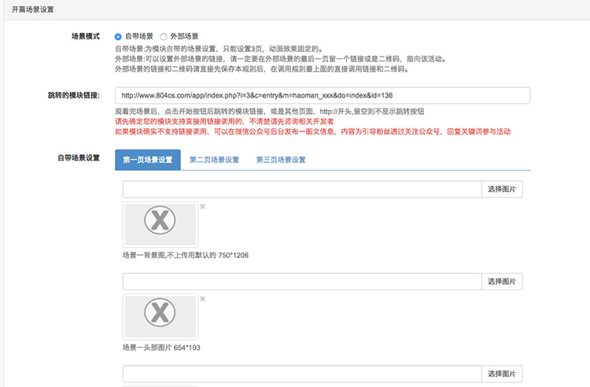Click the text 场景一背景图,不上传用默认的 750*1206

(x=186, y=256)
